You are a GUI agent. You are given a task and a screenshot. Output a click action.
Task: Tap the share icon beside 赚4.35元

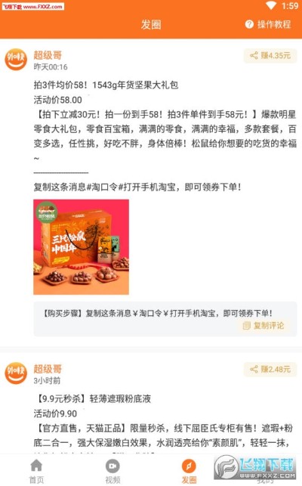[x=254, y=56]
